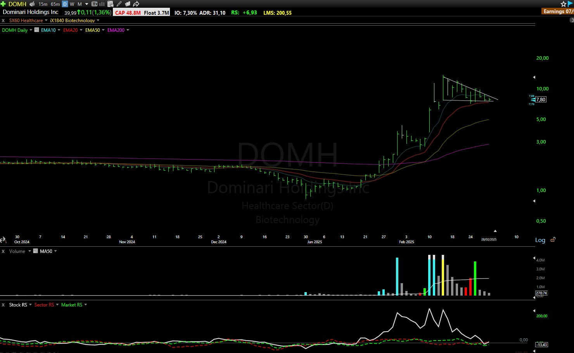Select the D daily timeframe
Image resolution: width=574 pixels, height=353 pixels.
[65, 4]
